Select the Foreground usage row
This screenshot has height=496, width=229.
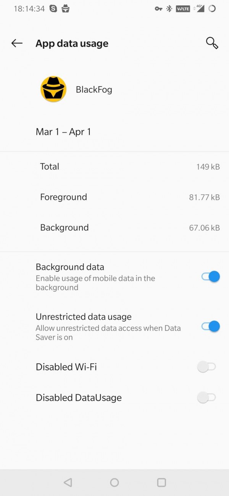114,197
